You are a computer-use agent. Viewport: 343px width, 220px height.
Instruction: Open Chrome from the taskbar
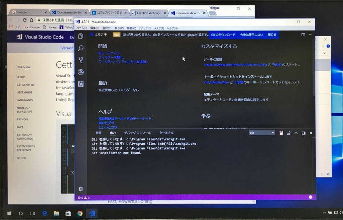80,213
